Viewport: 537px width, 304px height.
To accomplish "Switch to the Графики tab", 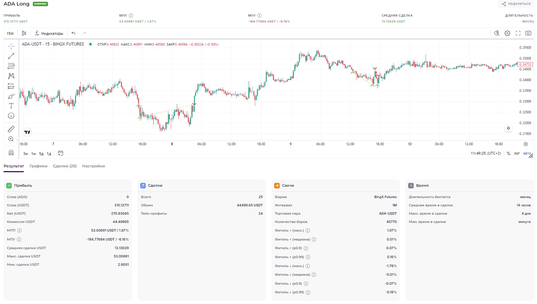I will [x=38, y=166].
